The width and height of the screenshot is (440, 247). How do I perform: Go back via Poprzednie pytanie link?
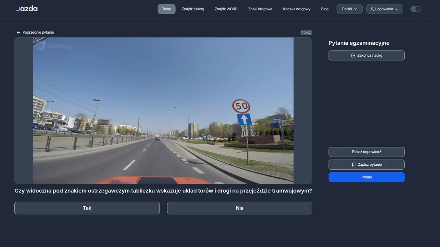[x=35, y=33]
